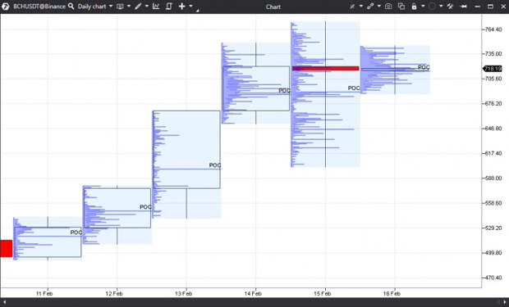Open the drawing pencil tool

coord(138,7)
